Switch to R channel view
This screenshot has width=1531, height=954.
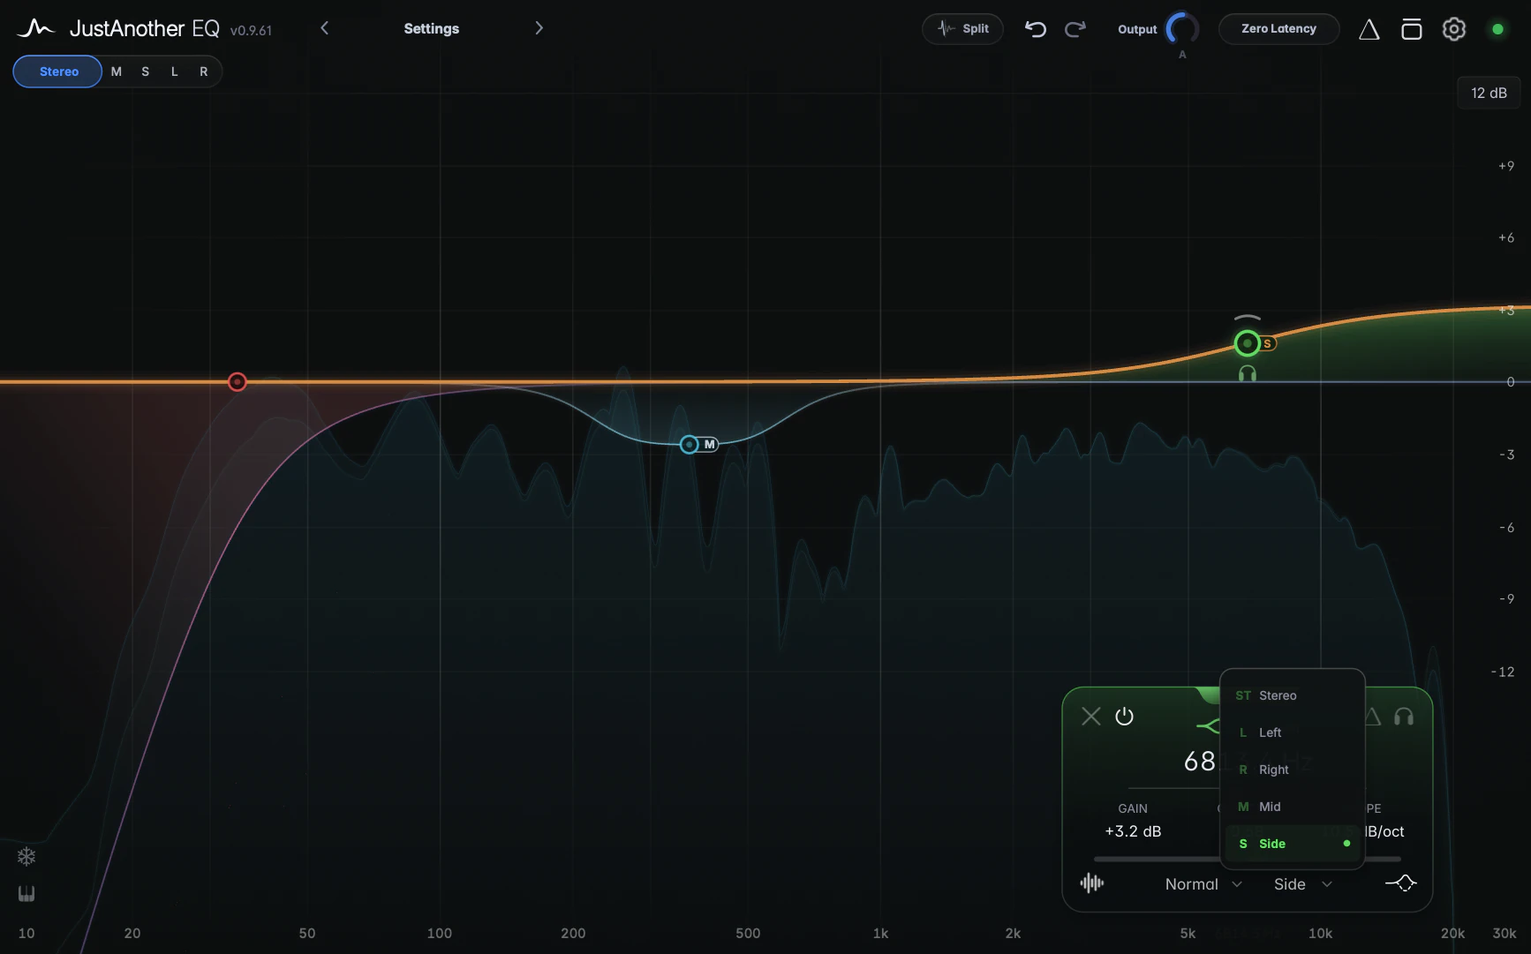pyautogui.click(x=203, y=71)
